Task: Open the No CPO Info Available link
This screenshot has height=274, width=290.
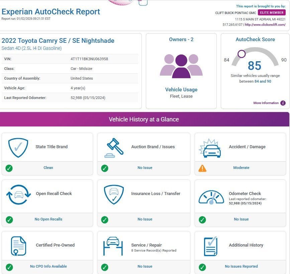Action: pos(48,266)
